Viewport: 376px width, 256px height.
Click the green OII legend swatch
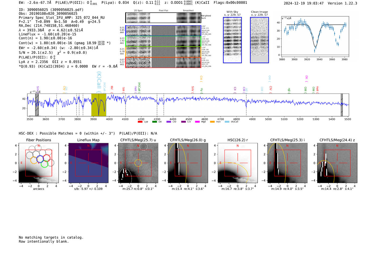tap(154, 122)
